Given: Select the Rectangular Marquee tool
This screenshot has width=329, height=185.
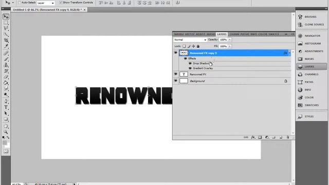Looking at the screenshot, I should coord(6,23).
